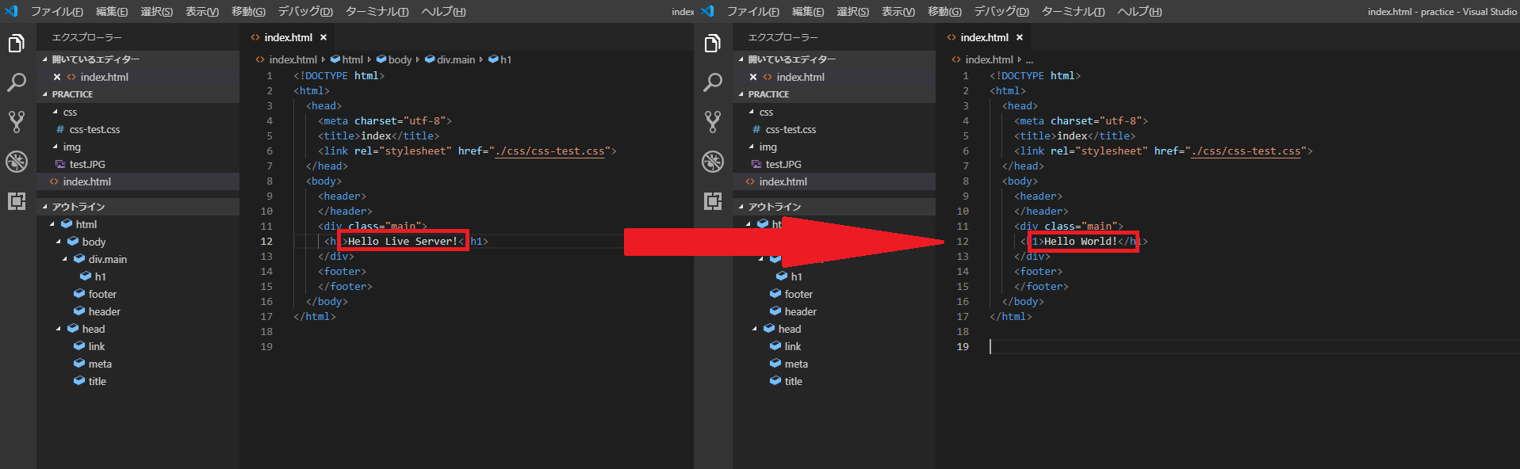
Task: Open ヘルプ(H) menu in right window
Action: click(1139, 11)
